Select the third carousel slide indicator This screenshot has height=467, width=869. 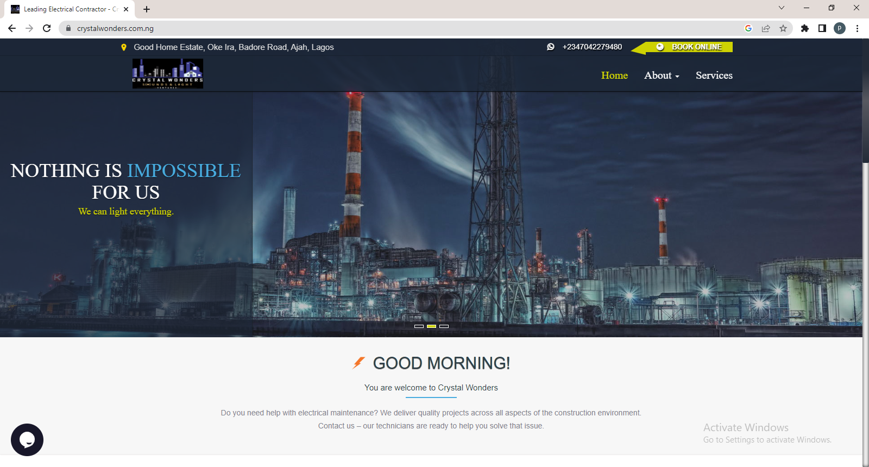click(444, 326)
